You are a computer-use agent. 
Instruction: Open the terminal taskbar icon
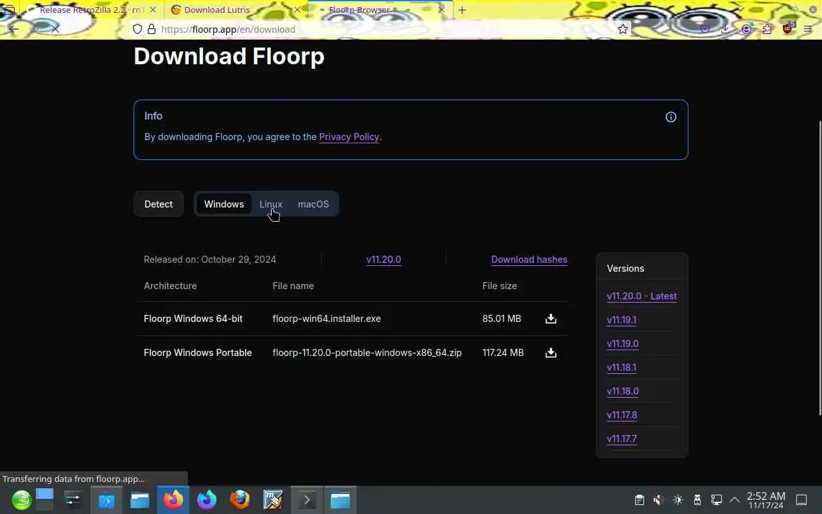click(306, 500)
